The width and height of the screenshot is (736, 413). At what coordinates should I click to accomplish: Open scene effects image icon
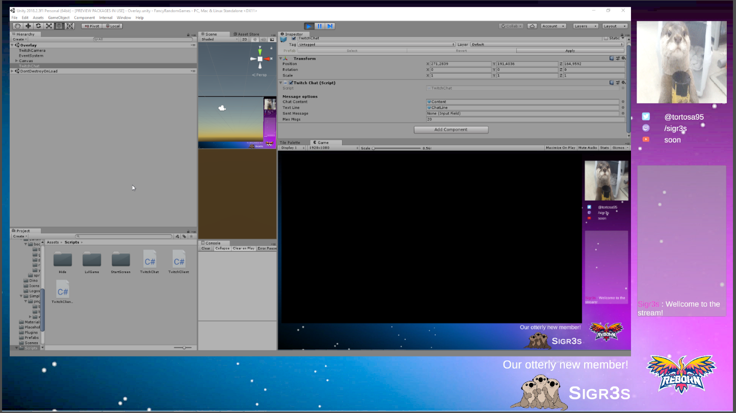coord(272,39)
